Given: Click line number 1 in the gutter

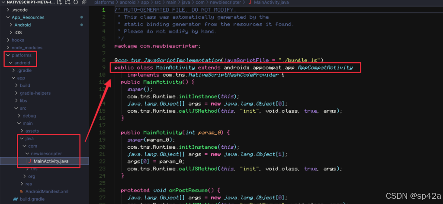Looking at the screenshot, I should click(x=104, y=10).
